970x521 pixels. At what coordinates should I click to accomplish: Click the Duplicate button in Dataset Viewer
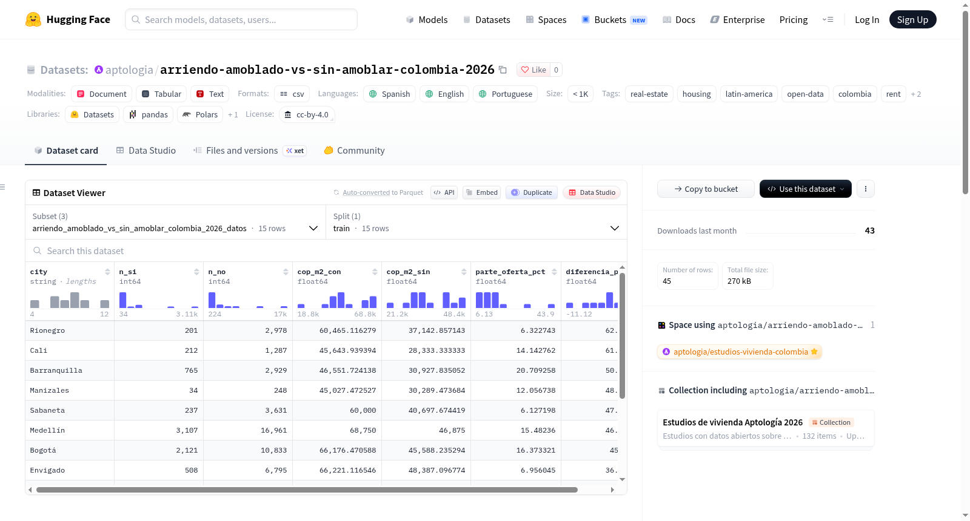(531, 192)
